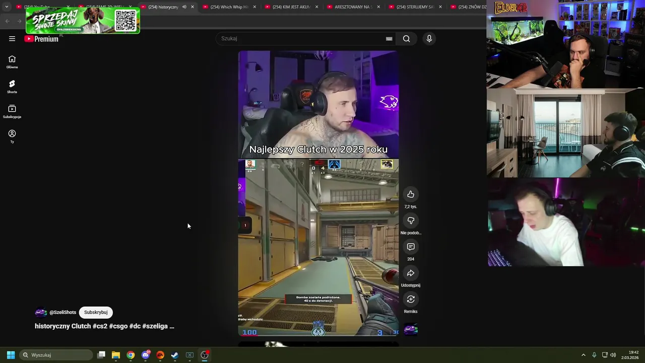The image size is (645, 363).
Task: Close the '(254) historyczny' tab
Action: click(192, 7)
